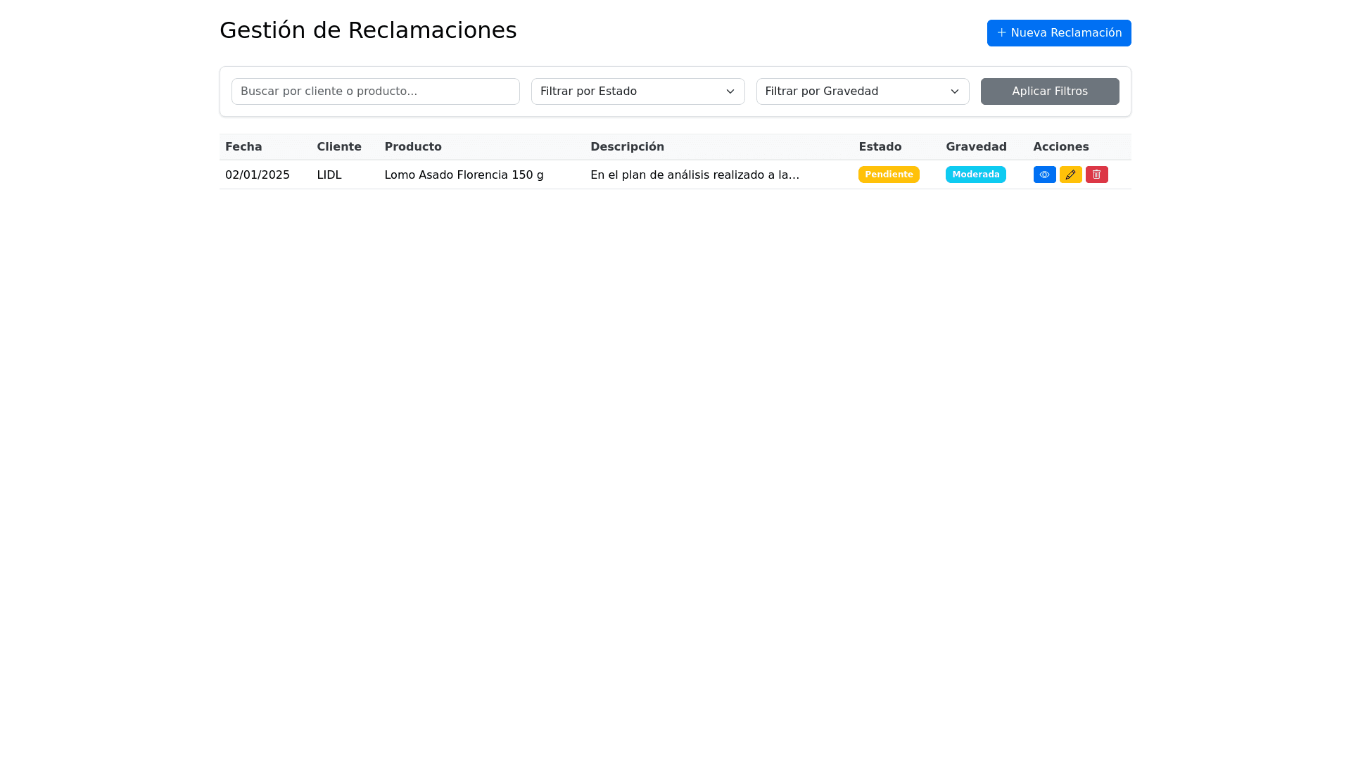This screenshot has height=760, width=1351.
Task: Click the Pendiente status badge
Action: click(x=889, y=175)
